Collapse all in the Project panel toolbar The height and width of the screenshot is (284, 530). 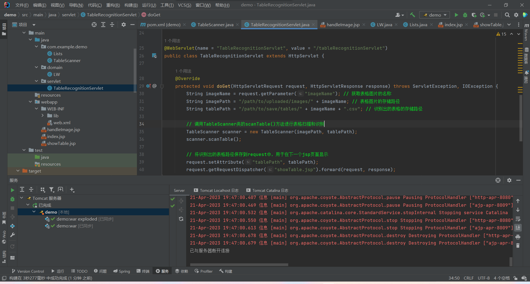(x=112, y=25)
